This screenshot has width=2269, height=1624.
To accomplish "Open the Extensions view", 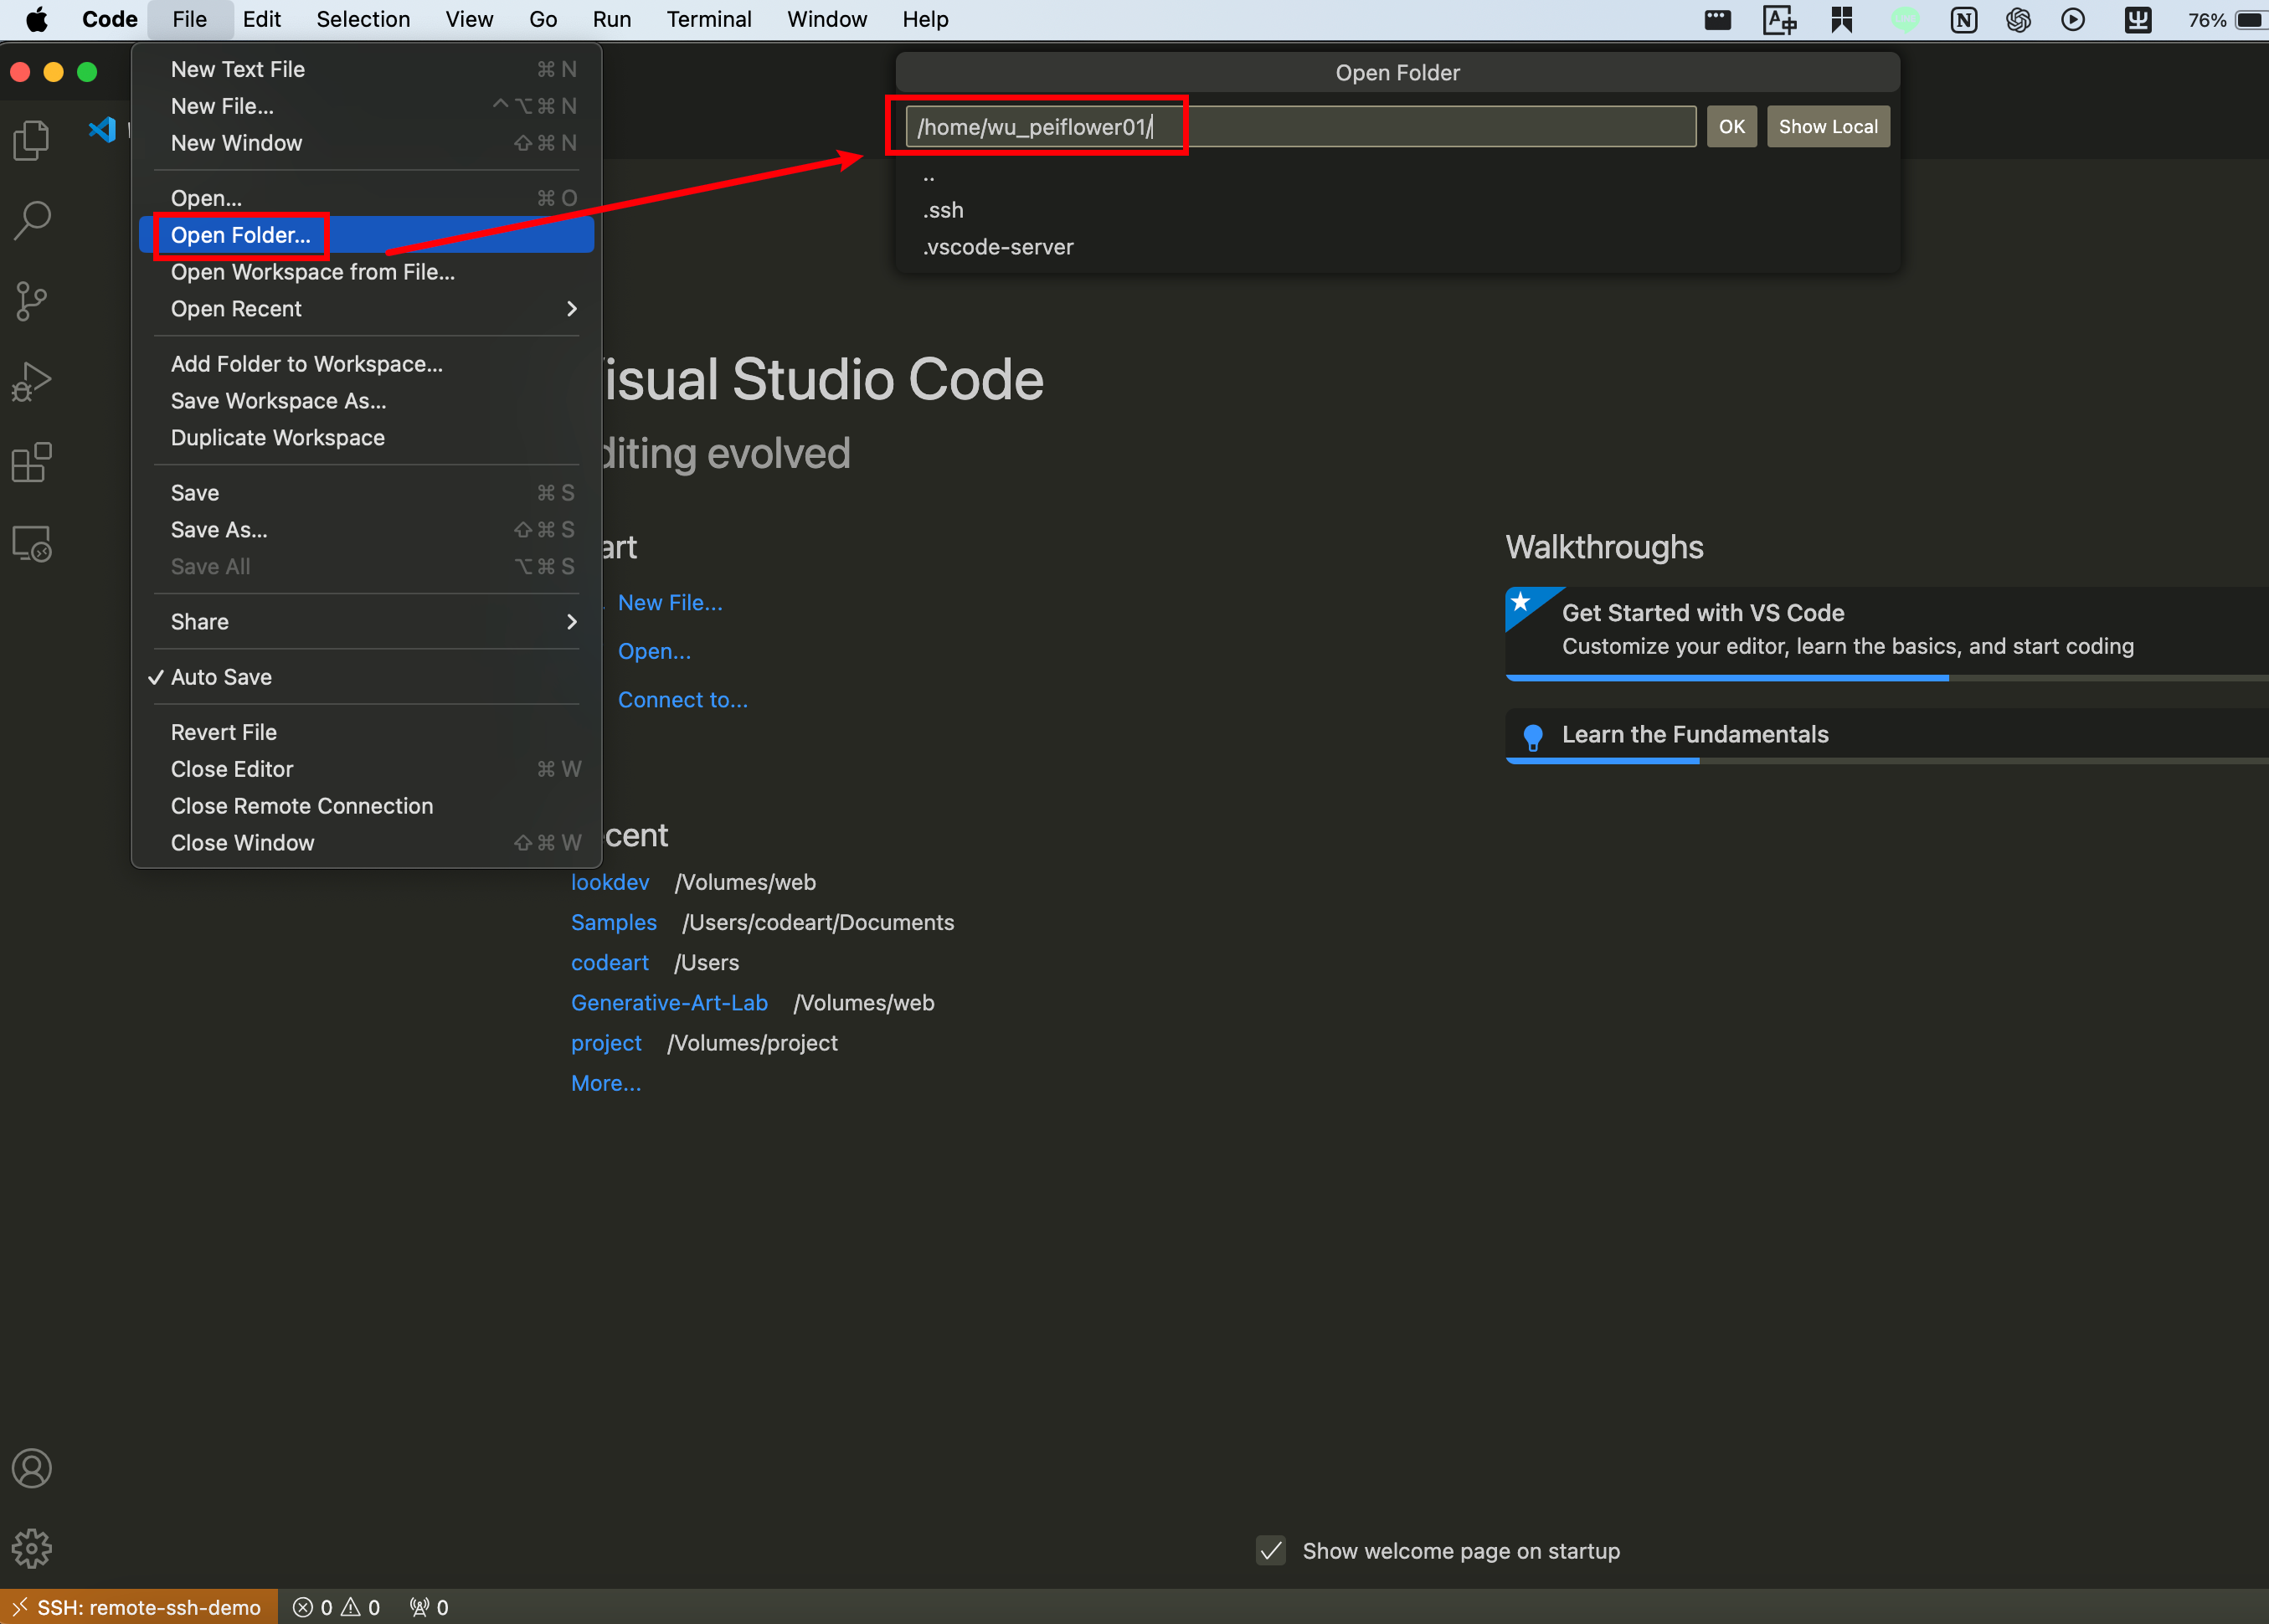I will click(x=32, y=463).
